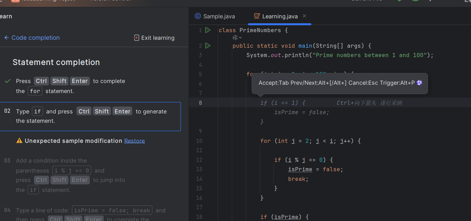Click the green check mark of step one
Image resolution: width=471 pixels, height=221 pixels.
[x=8, y=81]
